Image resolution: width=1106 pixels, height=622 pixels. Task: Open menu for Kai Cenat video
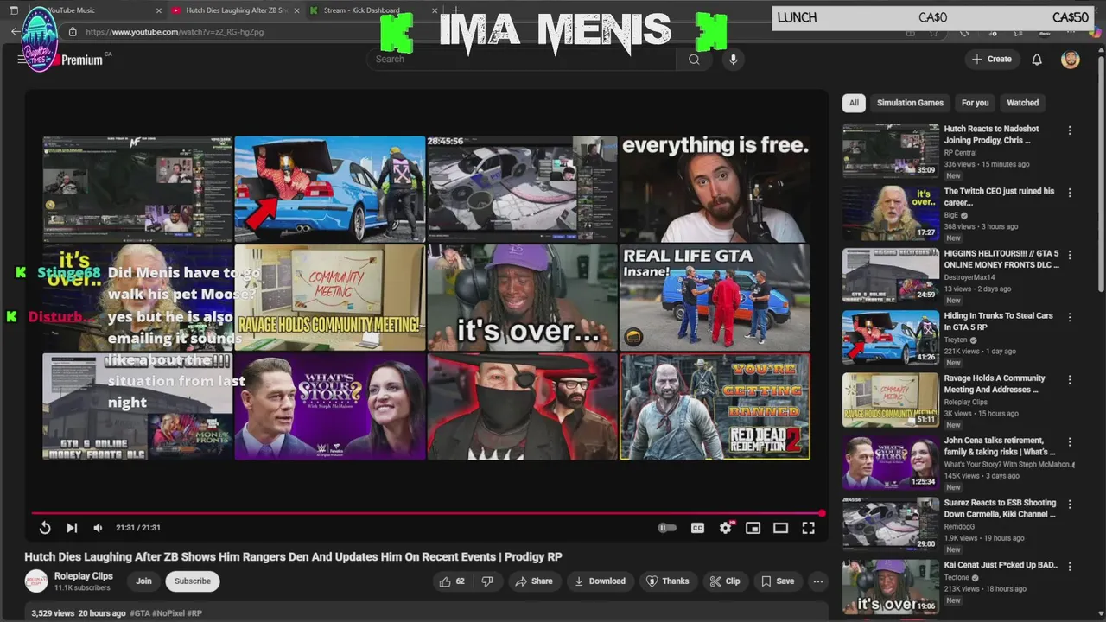click(x=1070, y=566)
